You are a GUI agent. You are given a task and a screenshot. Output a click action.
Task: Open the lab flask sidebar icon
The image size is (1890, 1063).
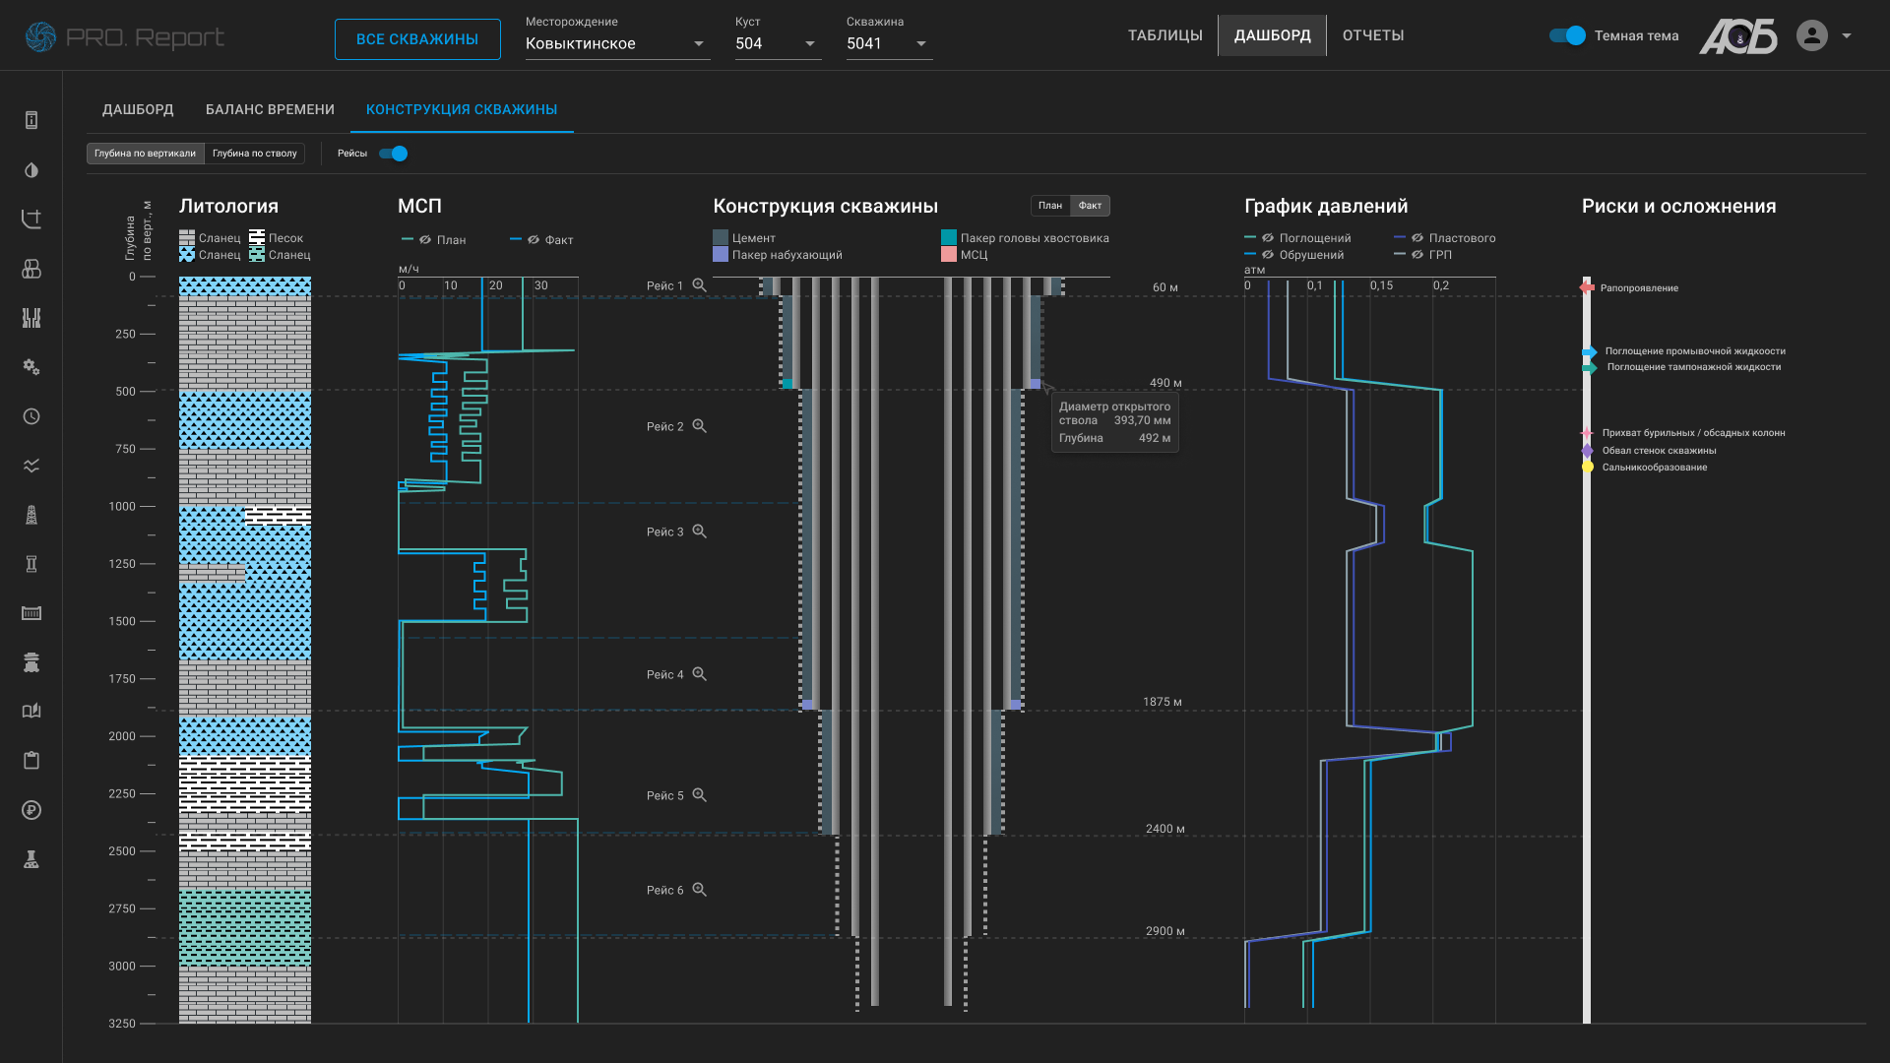[x=31, y=859]
